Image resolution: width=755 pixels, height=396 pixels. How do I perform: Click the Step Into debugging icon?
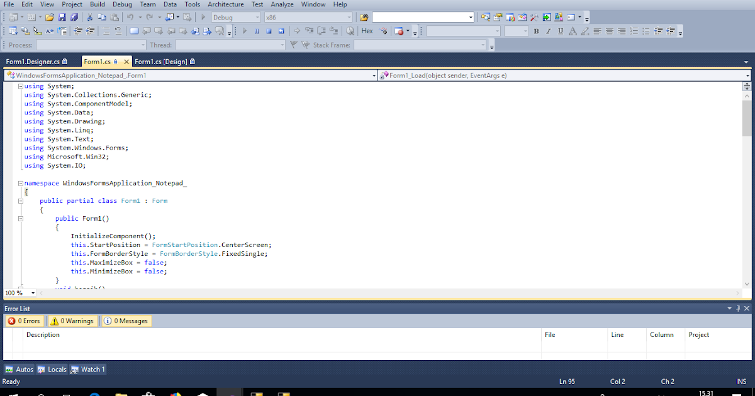tap(310, 31)
